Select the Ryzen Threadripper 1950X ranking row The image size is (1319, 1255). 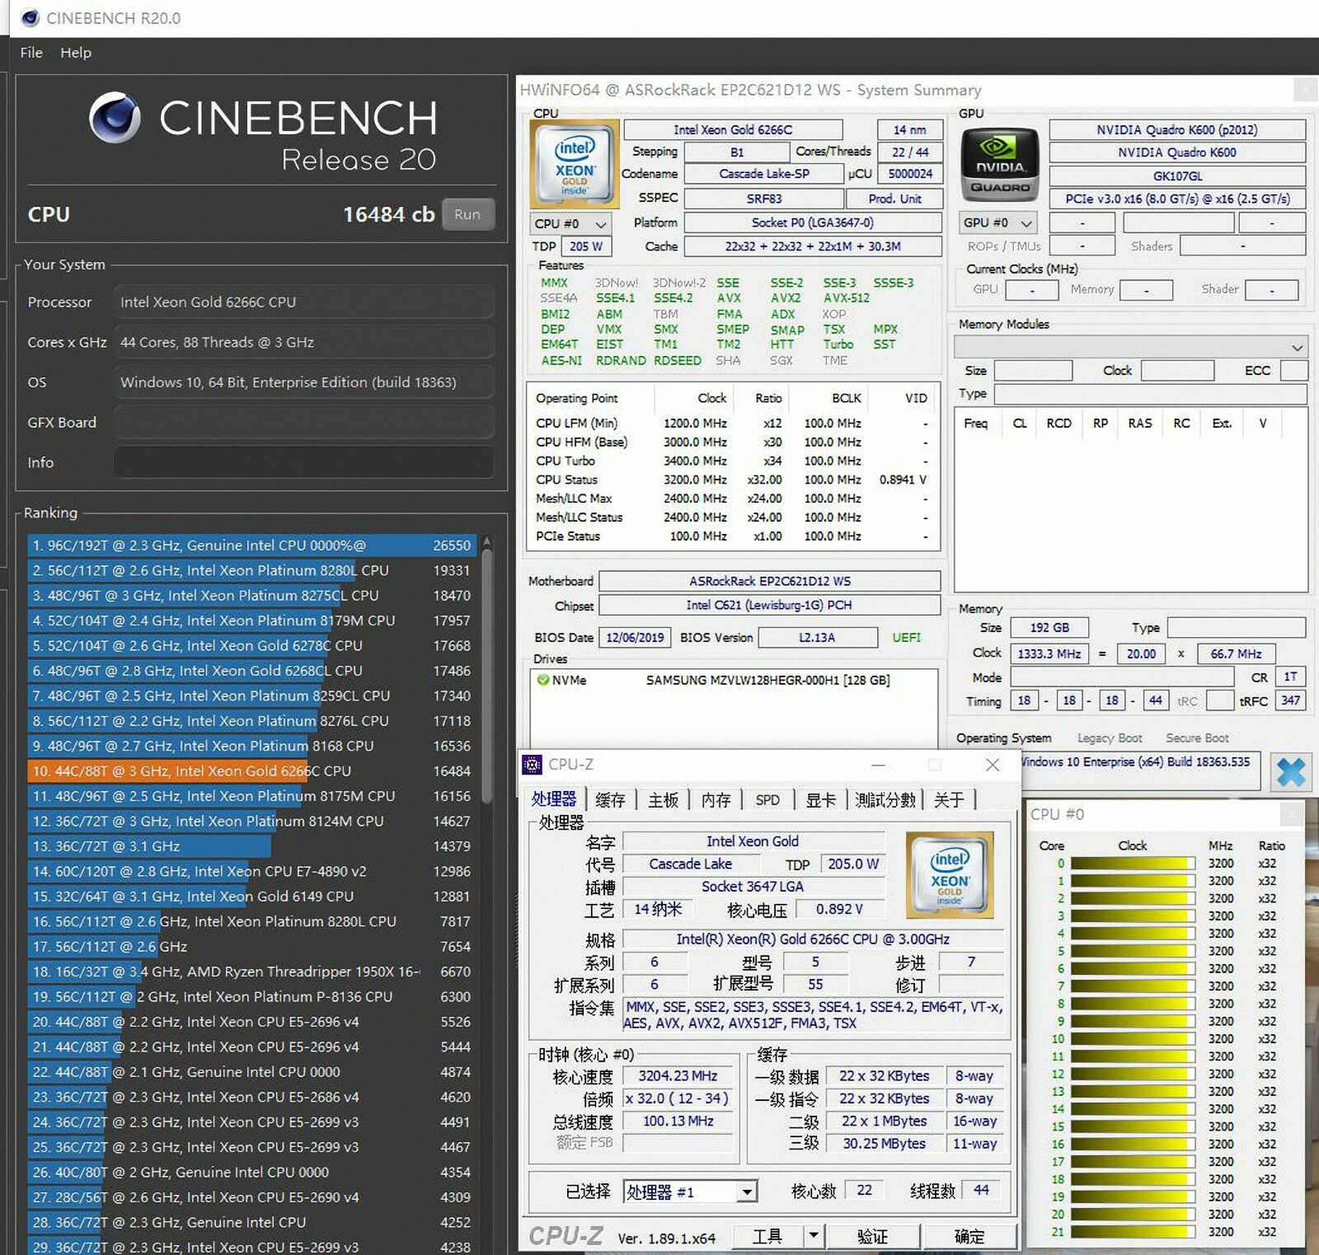click(x=252, y=972)
